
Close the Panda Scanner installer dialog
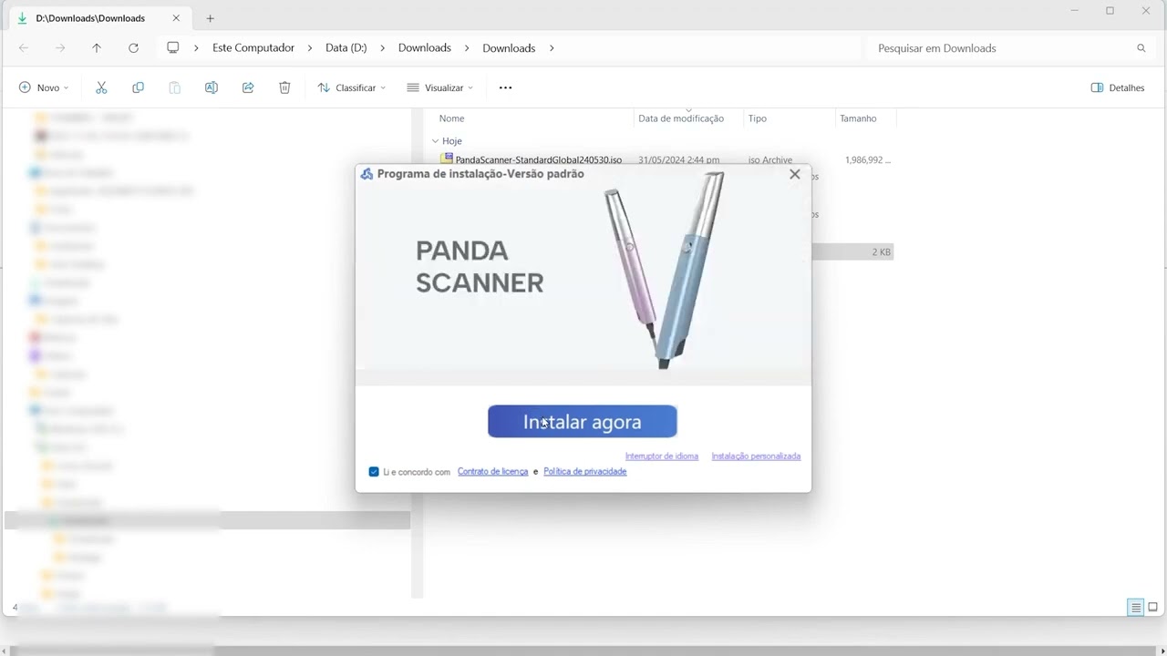[x=794, y=174]
